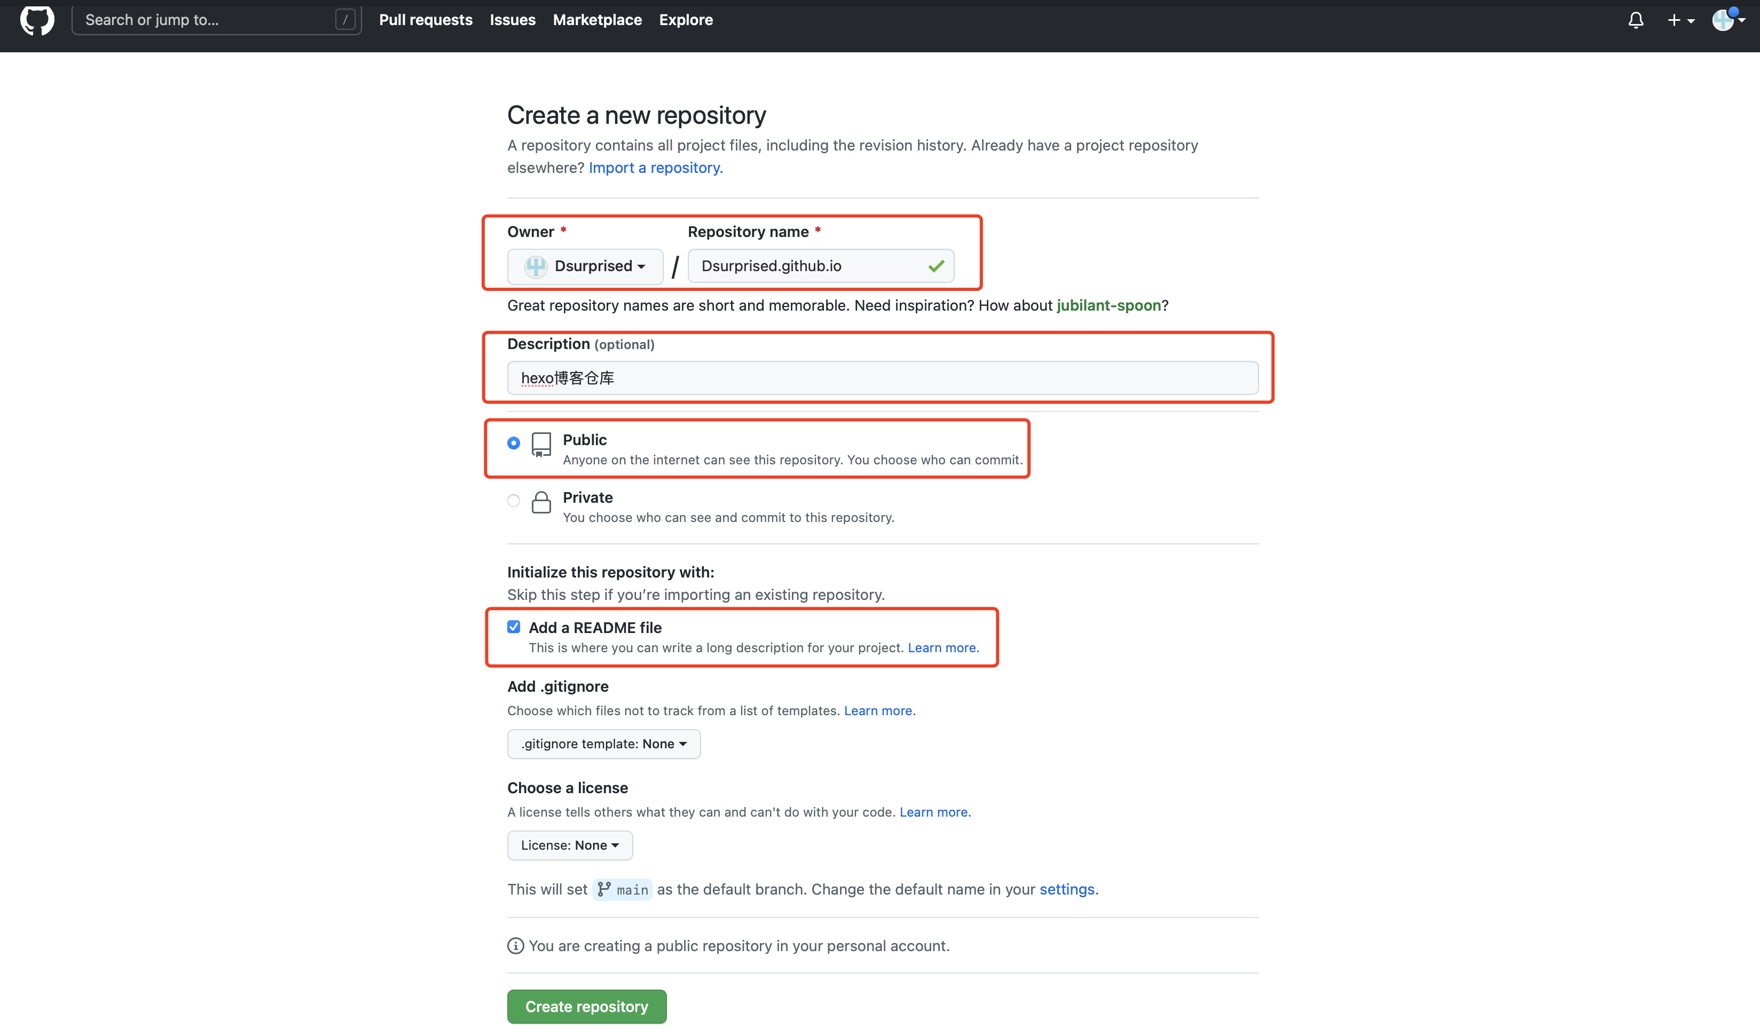Click the slash shortcut icon in search

pos(345,20)
